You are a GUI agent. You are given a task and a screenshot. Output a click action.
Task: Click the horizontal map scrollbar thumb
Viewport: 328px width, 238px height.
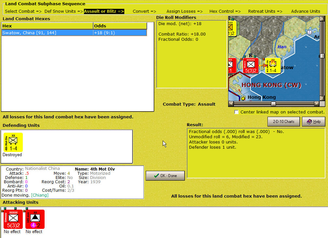pos(273,104)
